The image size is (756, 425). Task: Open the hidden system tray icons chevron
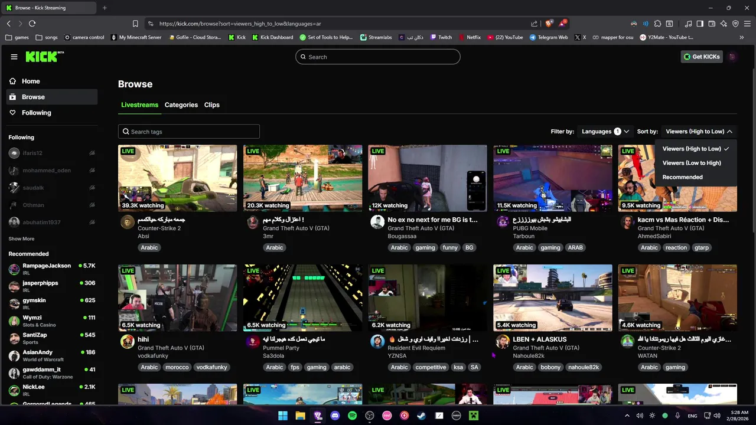pyautogui.click(x=627, y=416)
